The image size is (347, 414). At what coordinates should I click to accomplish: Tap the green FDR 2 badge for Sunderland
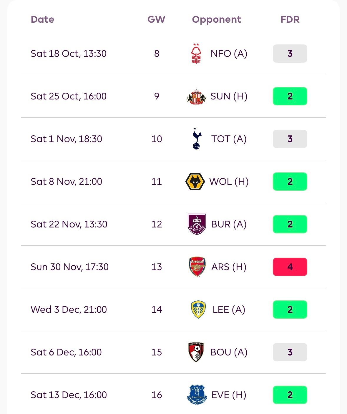click(290, 96)
